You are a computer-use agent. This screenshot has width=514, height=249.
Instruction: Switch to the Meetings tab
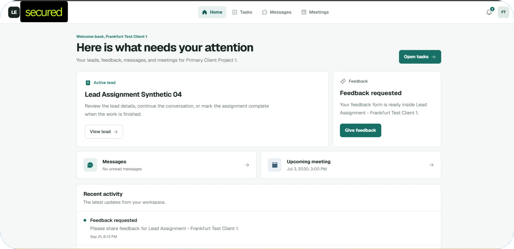click(315, 12)
